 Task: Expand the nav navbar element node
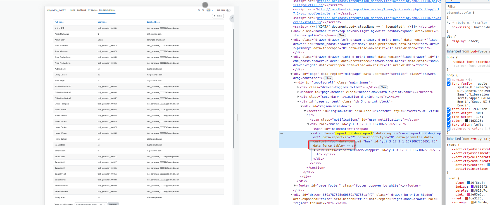(x=292, y=31)
